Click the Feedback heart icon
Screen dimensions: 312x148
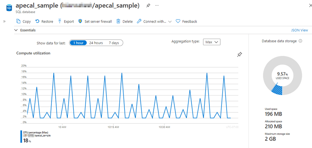tap(178, 21)
